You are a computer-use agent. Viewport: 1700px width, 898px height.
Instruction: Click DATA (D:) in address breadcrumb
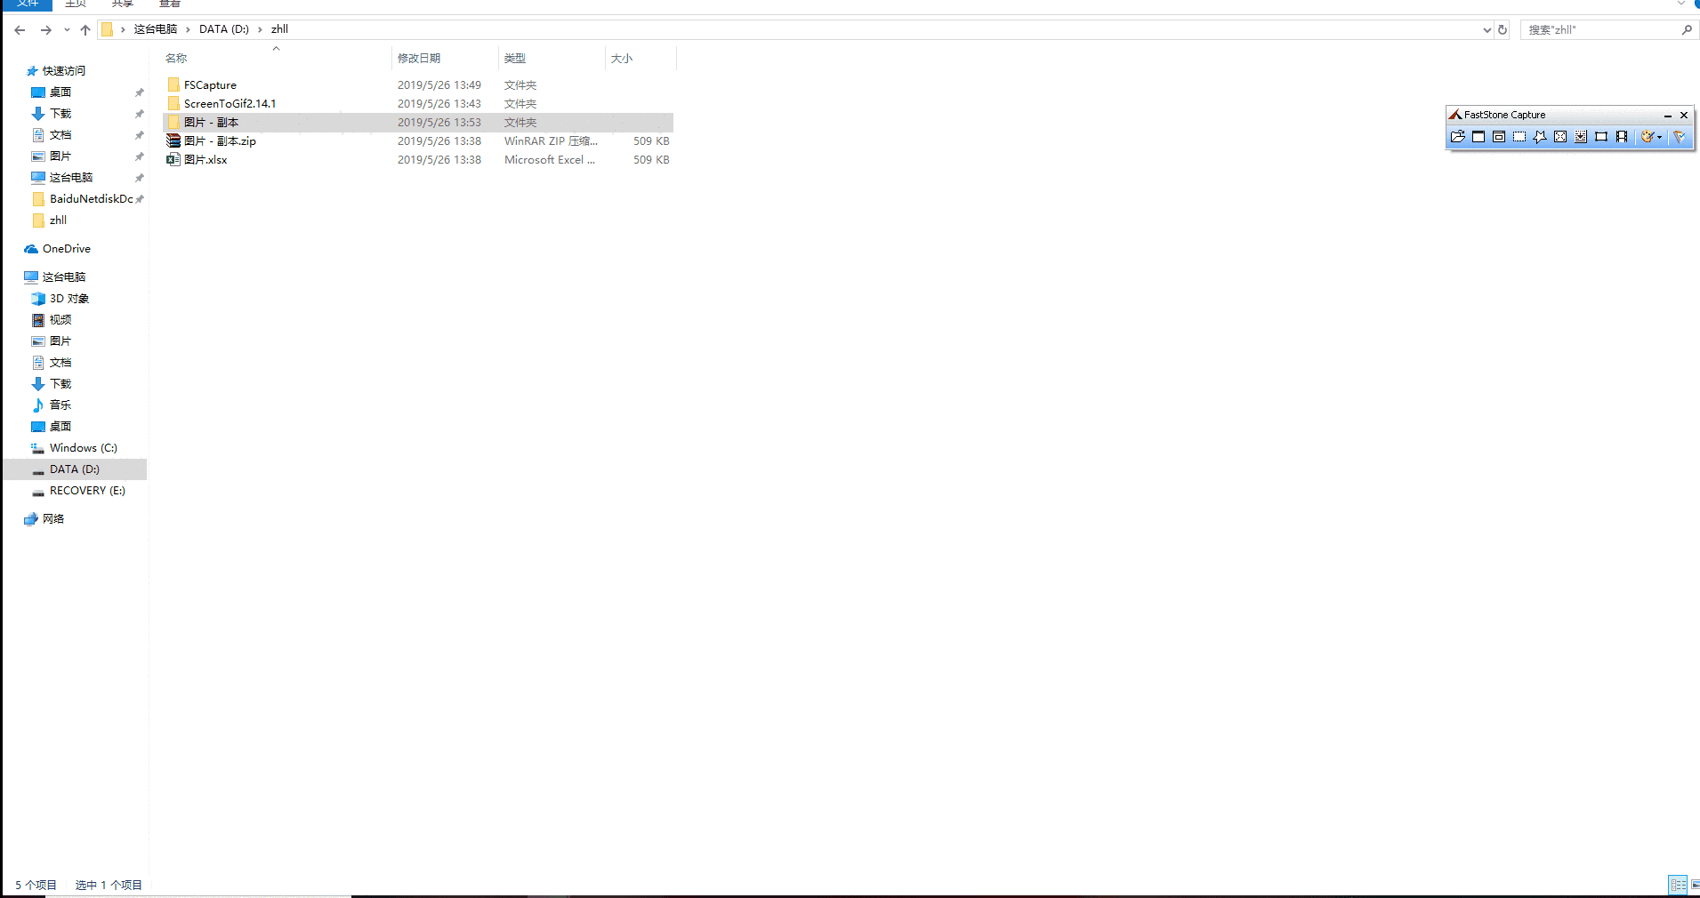(x=223, y=29)
